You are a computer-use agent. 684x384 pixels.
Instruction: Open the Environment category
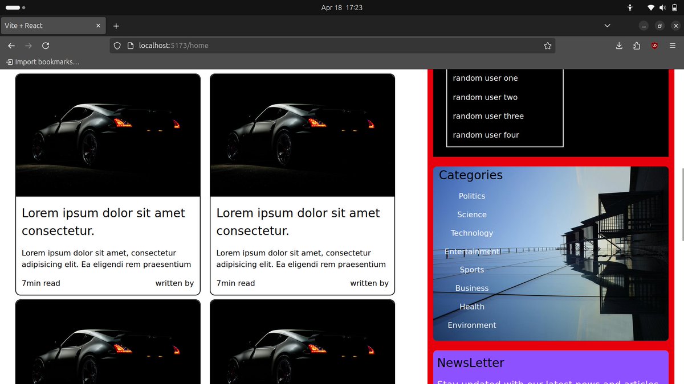click(x=472, y=325)
